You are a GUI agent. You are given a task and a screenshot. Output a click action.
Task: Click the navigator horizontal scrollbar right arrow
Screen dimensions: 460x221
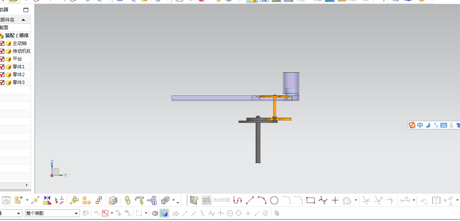(27, 185)
